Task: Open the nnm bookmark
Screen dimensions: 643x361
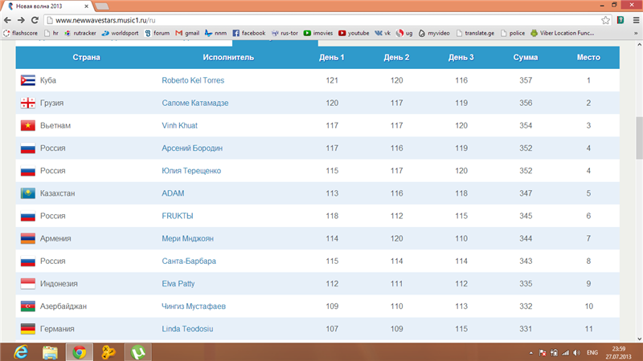Action: coord(215,33)
